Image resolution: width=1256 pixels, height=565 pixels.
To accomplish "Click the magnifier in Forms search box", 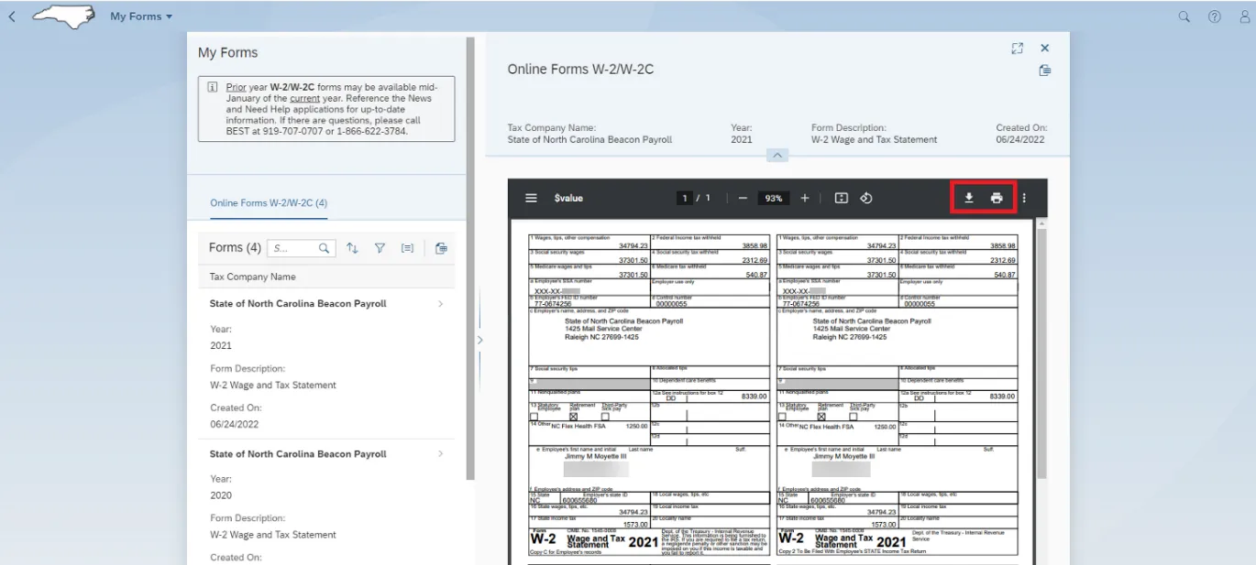I will pos(325,248).
